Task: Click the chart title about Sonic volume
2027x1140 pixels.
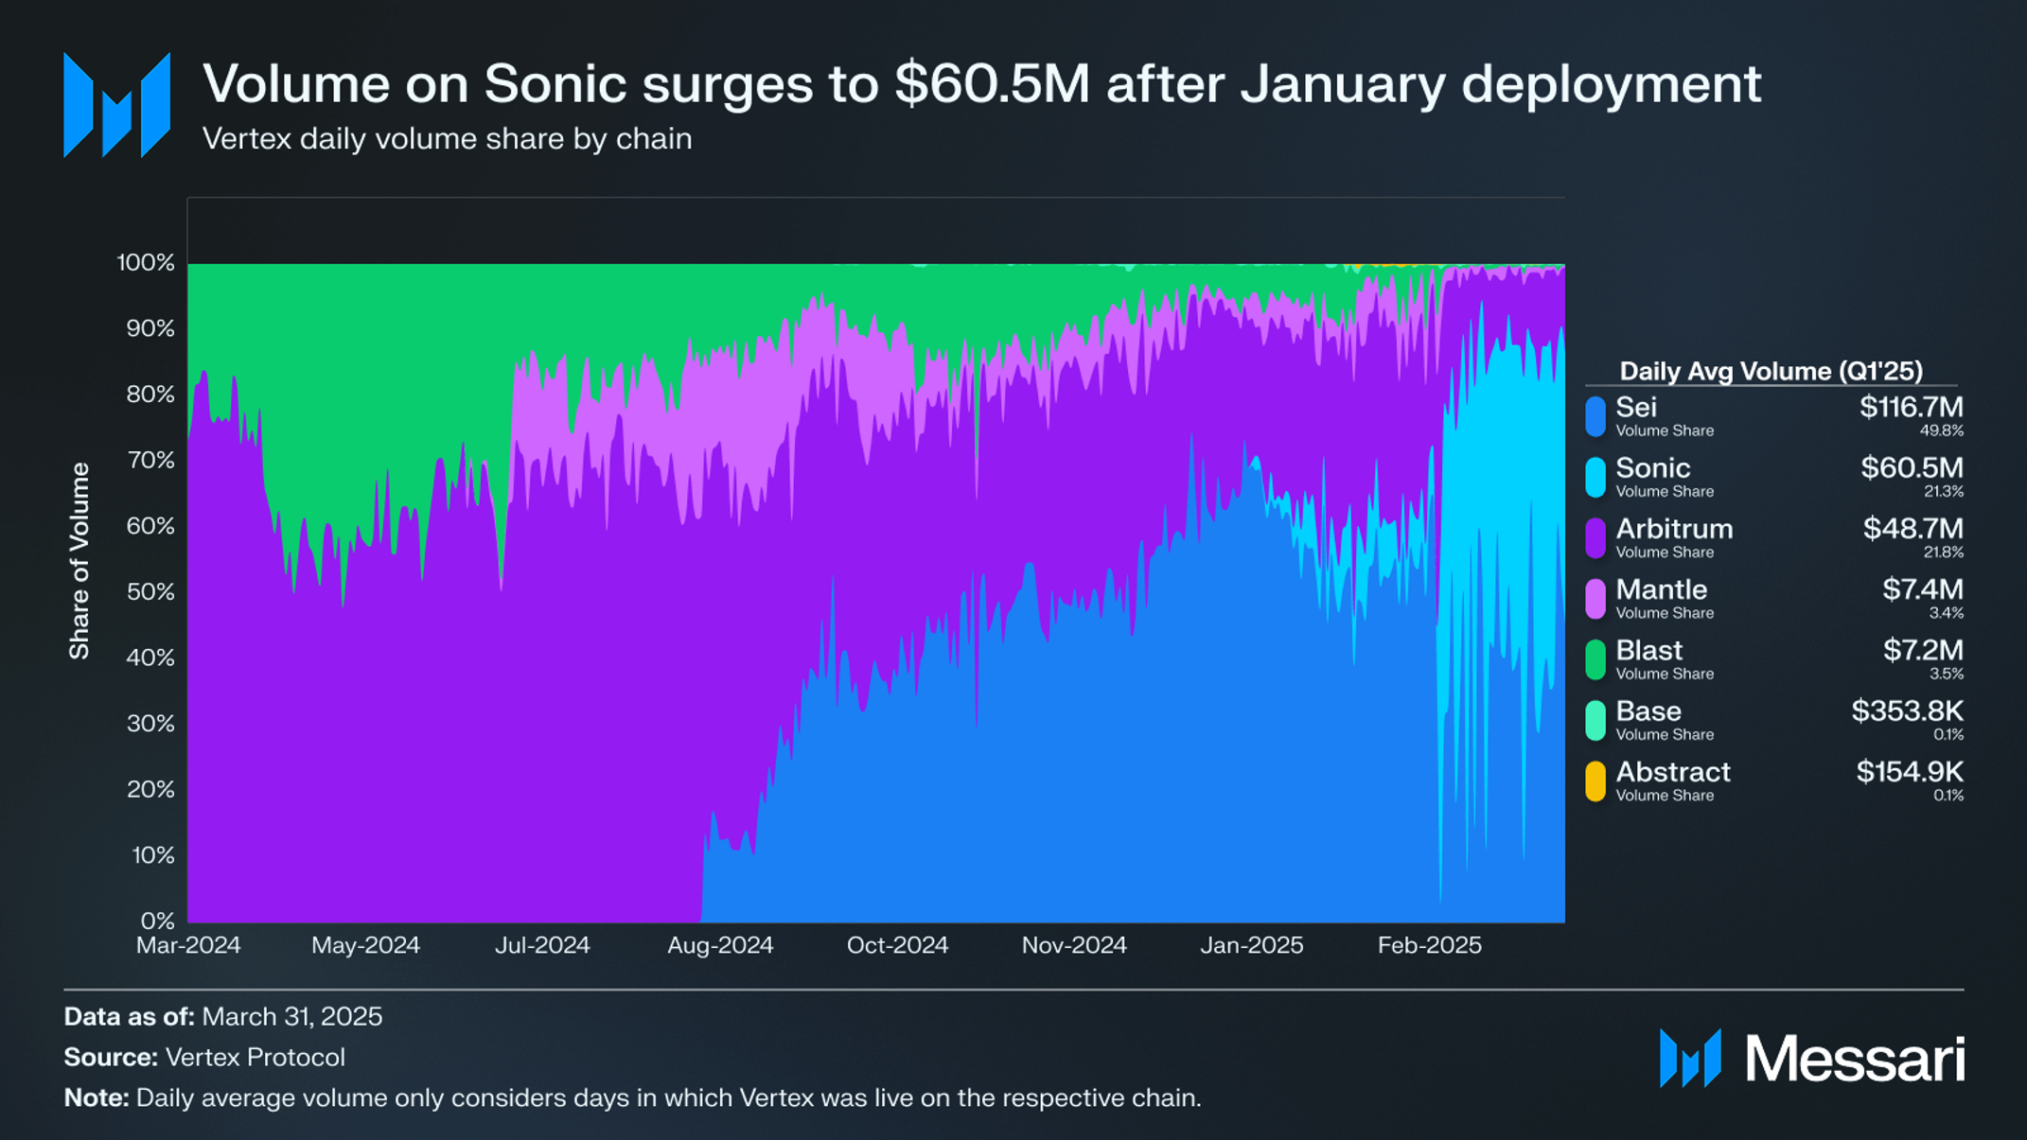Action: coord(981,83)
